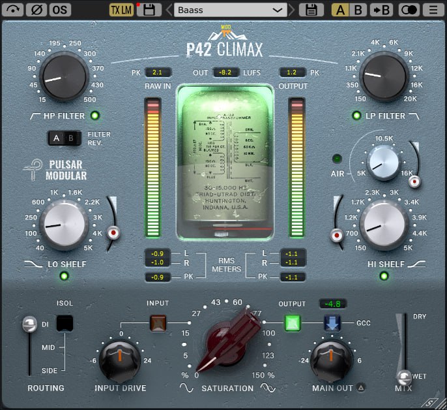Toggle the HI SHELF green LED
This screenshot has height=410, width=447.
[x=384, y=276]
